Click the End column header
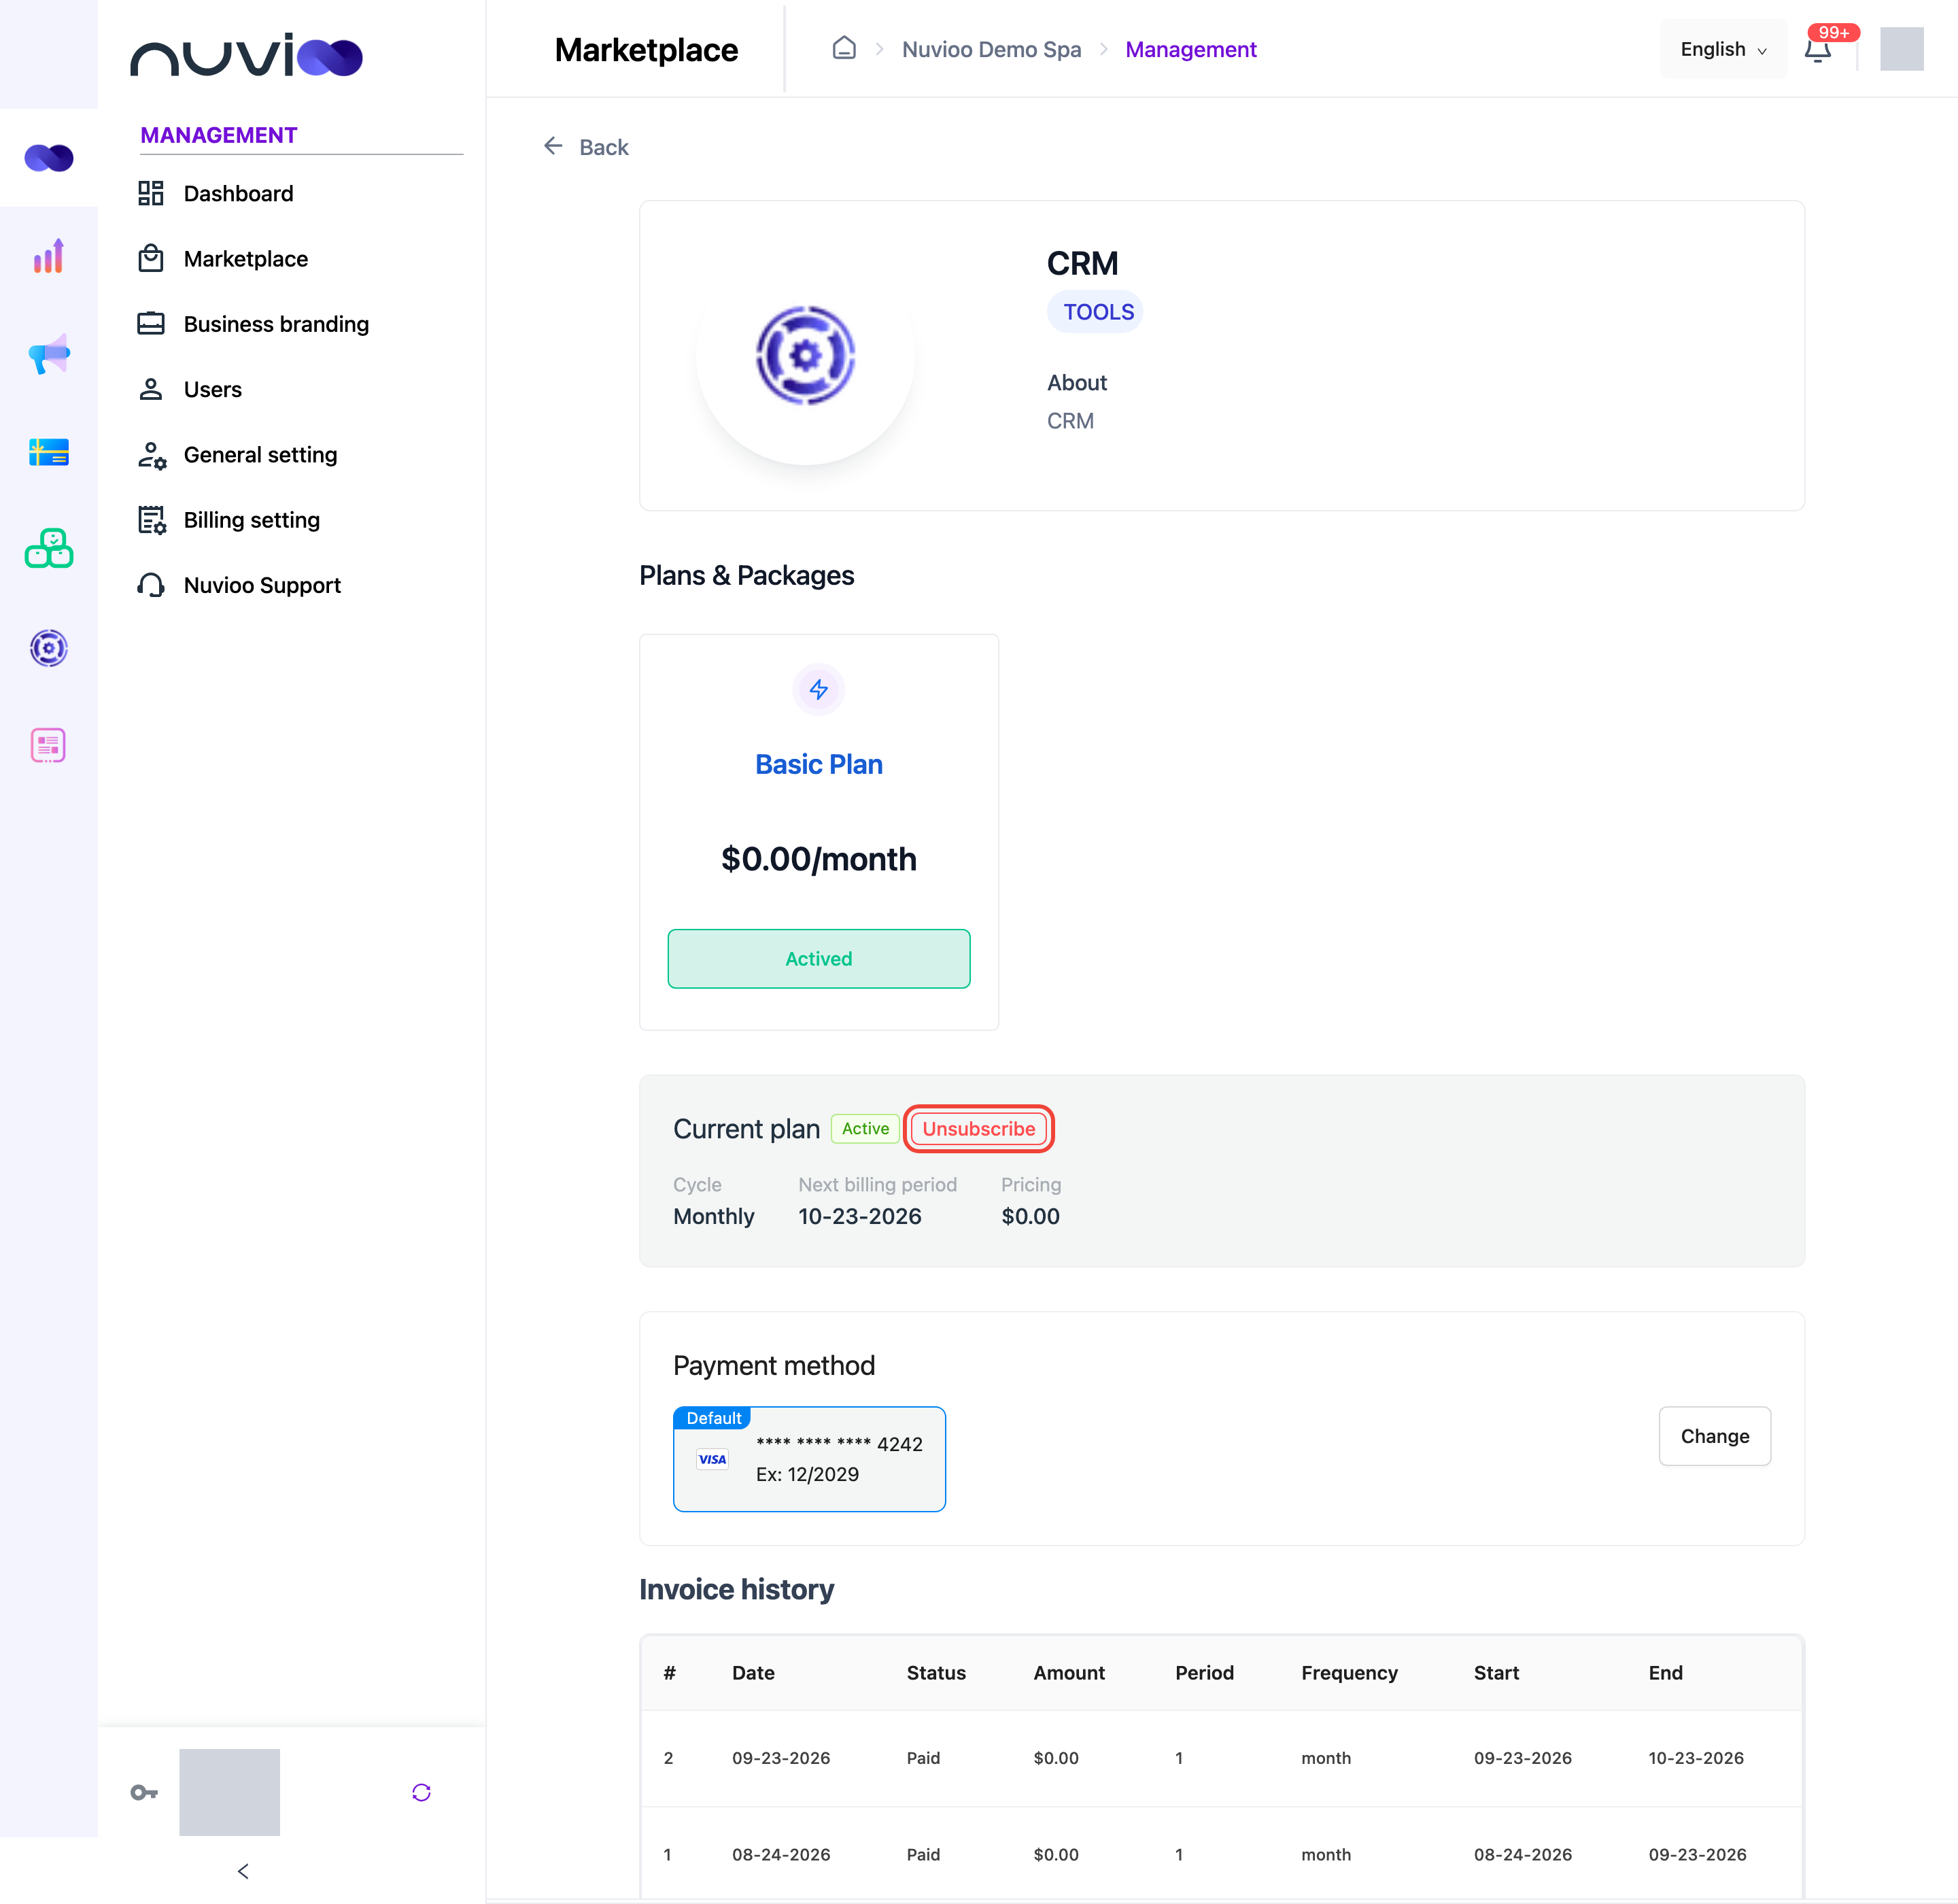1958x1904 pixels. point(1665,1672)
